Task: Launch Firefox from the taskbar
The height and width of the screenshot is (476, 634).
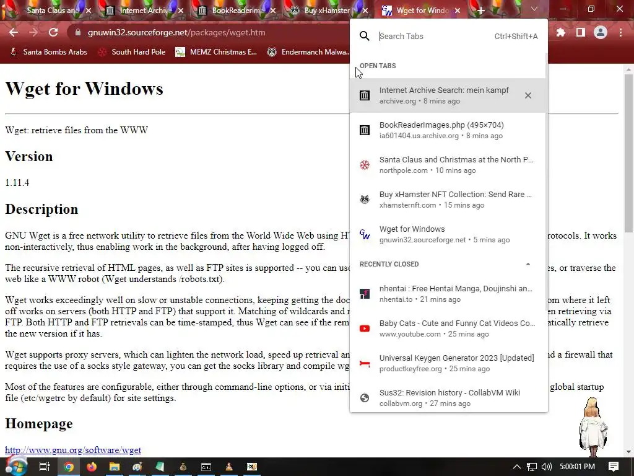Action: point(92,467)
